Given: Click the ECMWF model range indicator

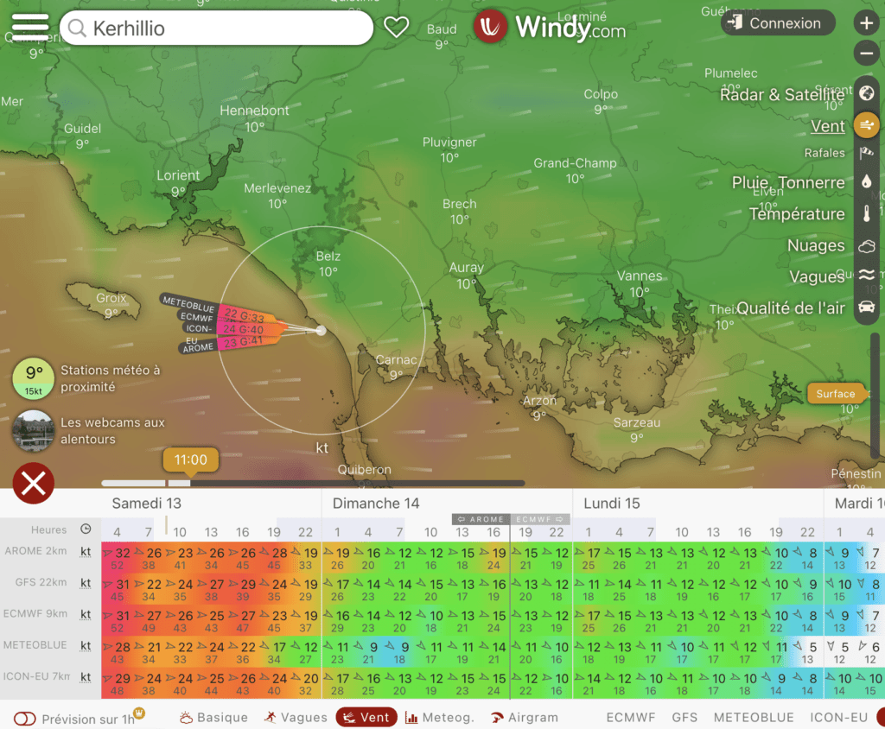Looking at the screenshot, I should (540, 519).
